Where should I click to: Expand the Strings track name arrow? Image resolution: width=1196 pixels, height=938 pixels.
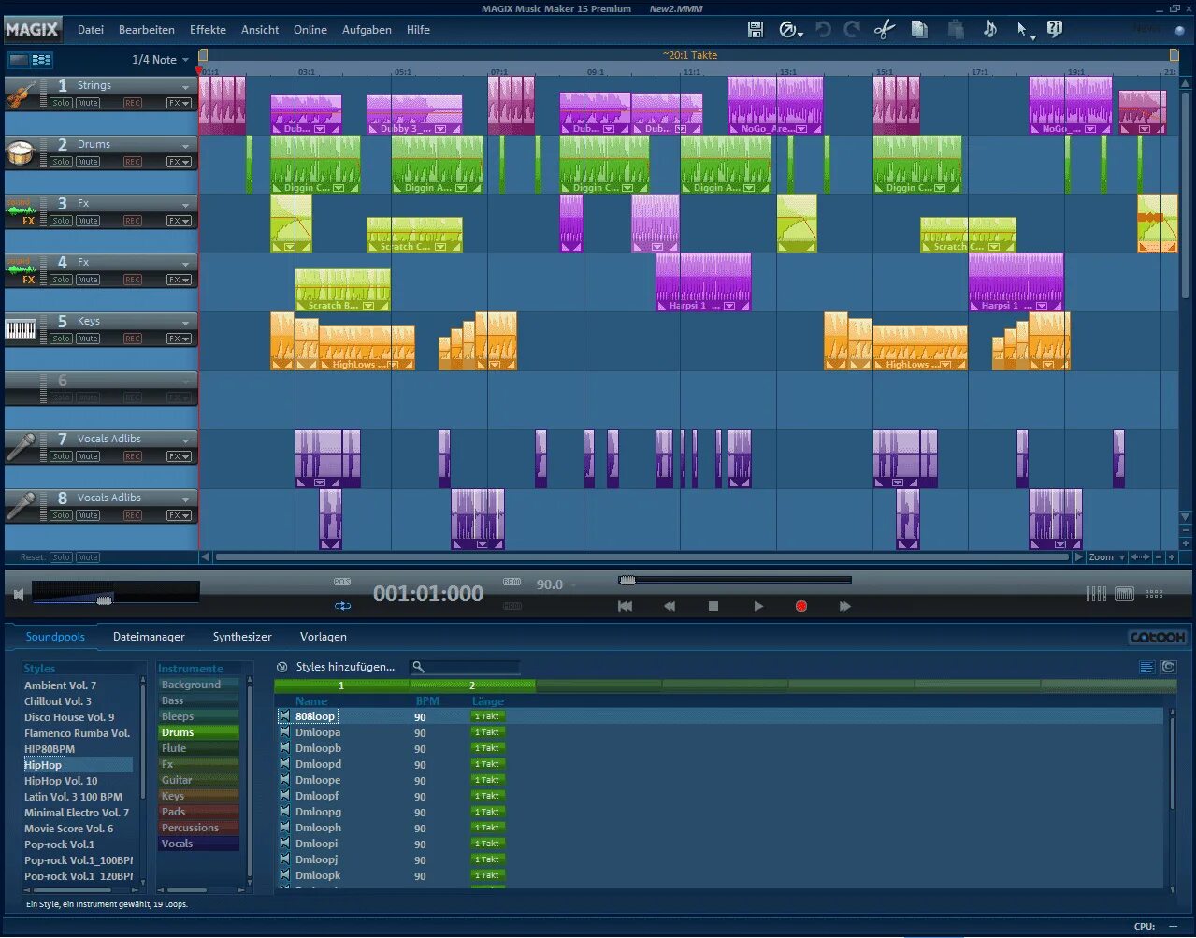185,87
